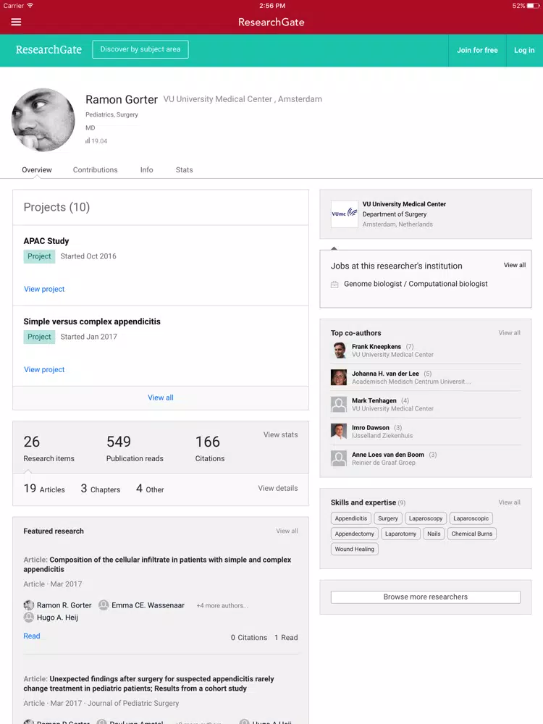Click Read link under first article
The height and width of the screenshot is (724, 543).
click(32, 636)
